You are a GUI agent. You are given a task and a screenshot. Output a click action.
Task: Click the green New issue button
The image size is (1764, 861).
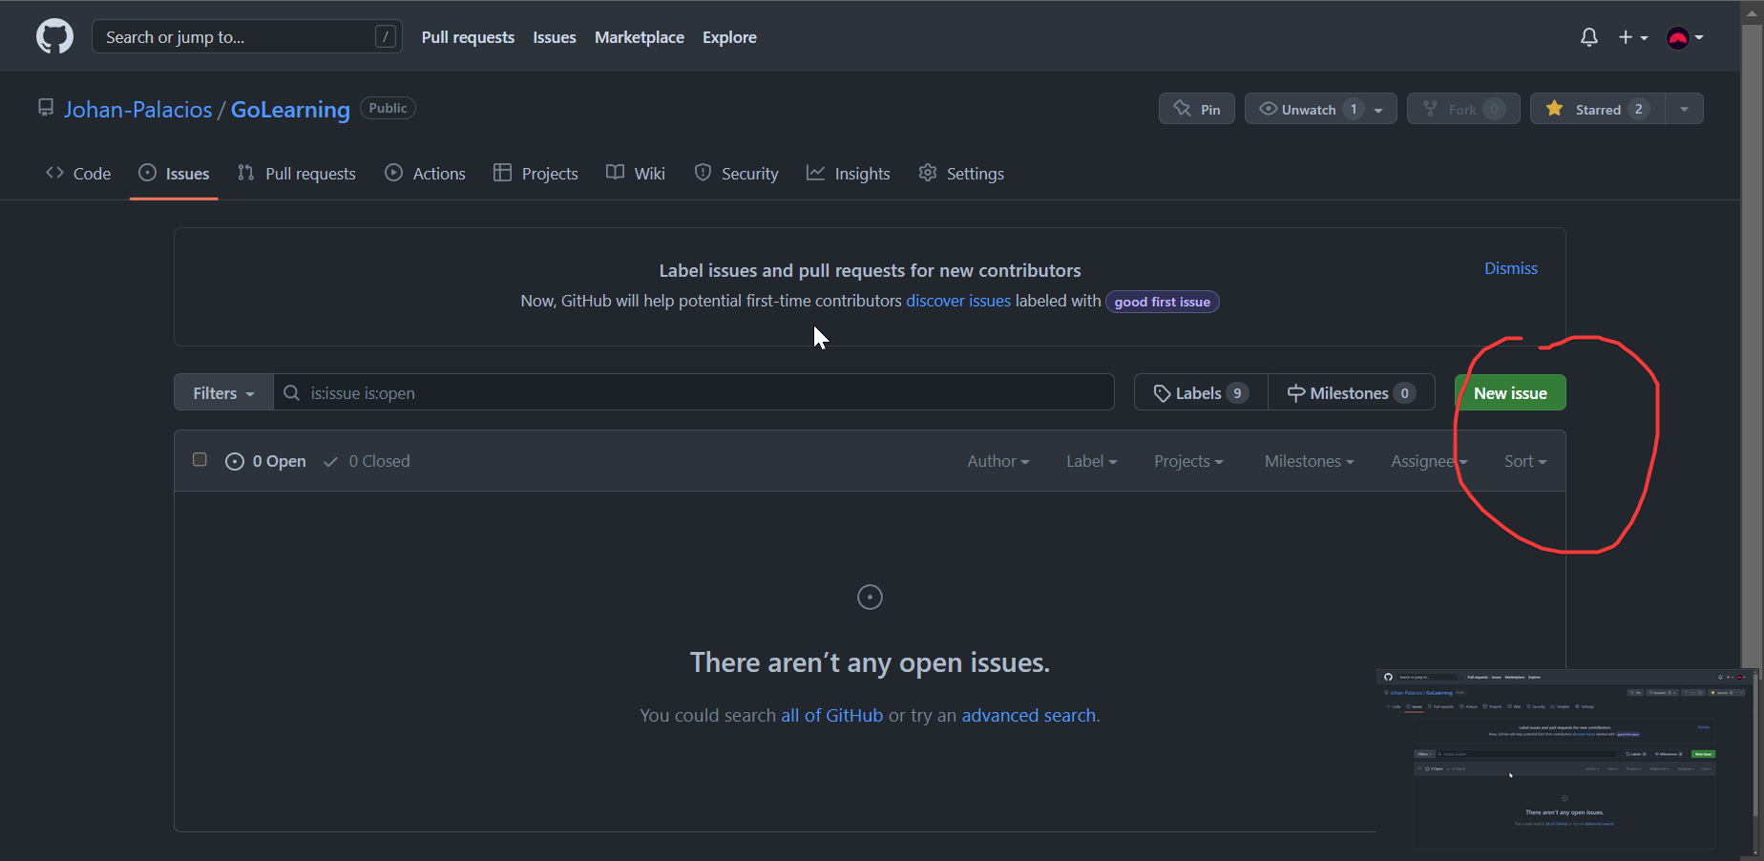[x=1510, y=392]
